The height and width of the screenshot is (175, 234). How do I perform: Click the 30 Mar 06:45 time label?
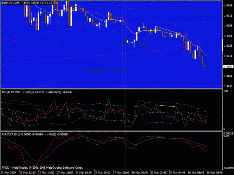click(196, 173)
